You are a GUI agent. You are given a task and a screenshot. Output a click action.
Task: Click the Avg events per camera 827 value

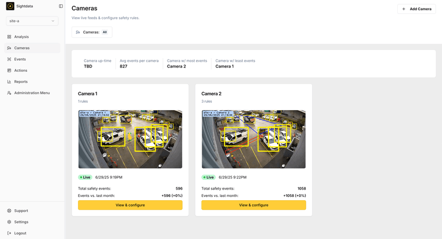[123, 67]
